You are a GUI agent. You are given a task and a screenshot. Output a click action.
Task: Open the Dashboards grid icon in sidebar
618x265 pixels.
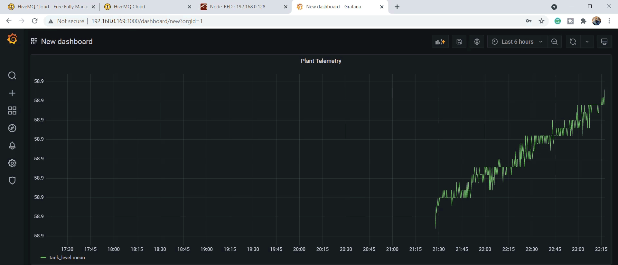point(12,110)
